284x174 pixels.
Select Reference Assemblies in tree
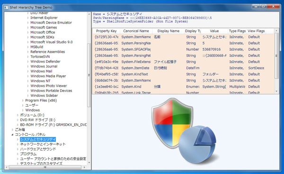47,52
